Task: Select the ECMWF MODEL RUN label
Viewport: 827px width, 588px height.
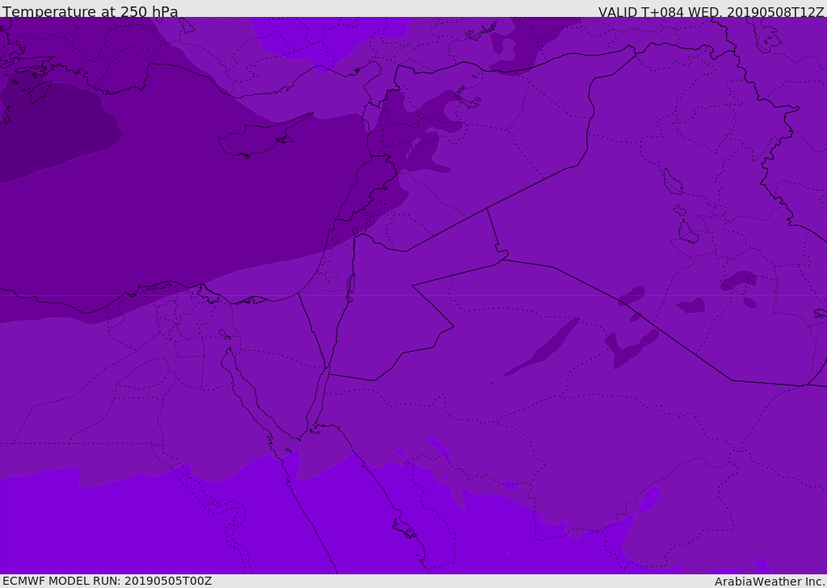Action: click(107, 581)
